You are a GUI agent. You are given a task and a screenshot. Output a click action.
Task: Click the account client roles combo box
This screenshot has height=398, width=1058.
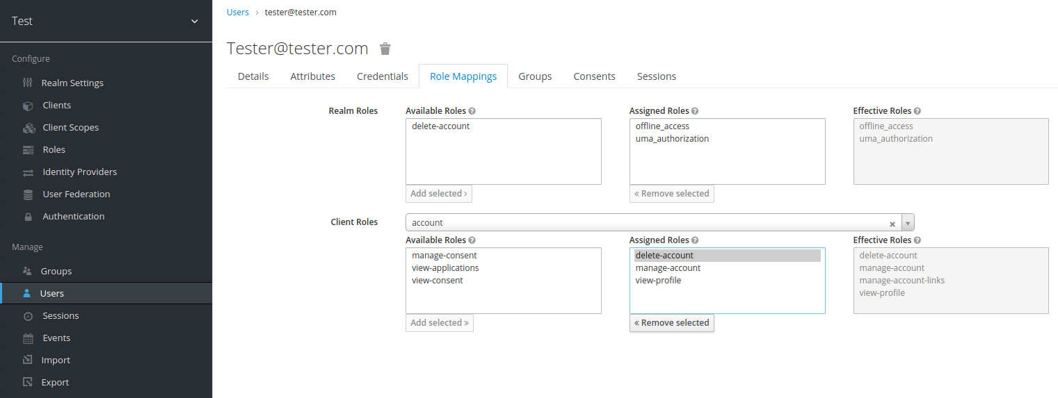point(659,222)
